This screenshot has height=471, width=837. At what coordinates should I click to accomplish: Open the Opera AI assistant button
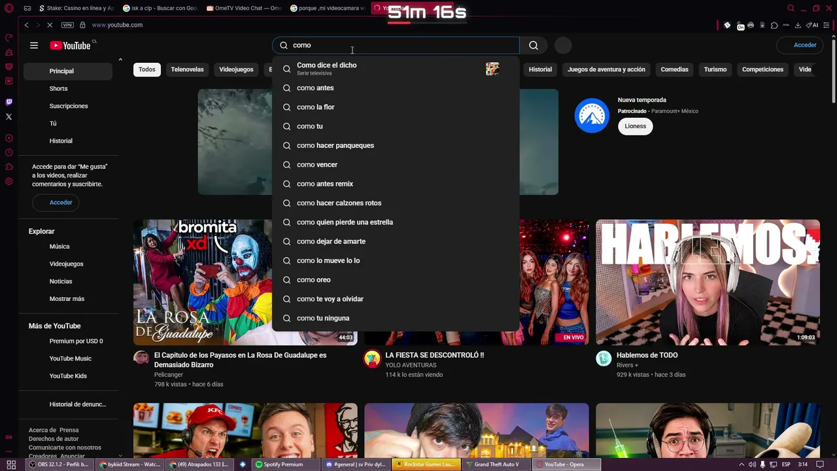812,25
